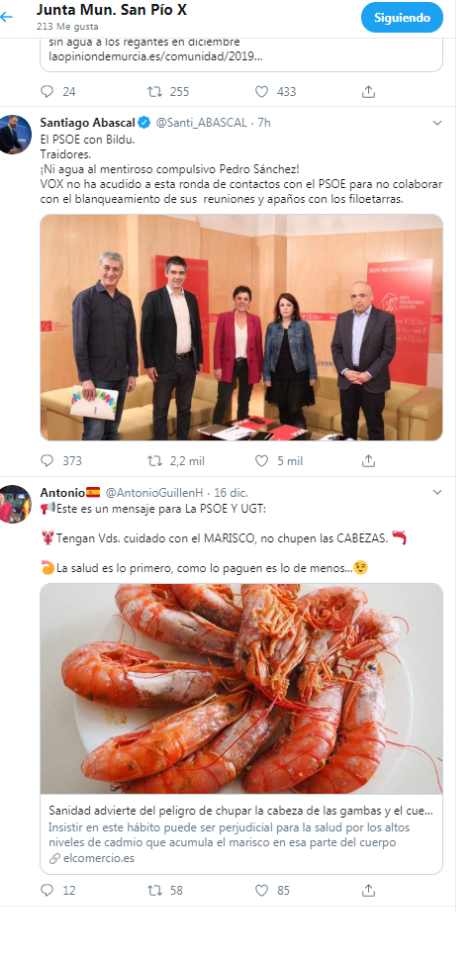Retweet the top tweet with 255 retweets
The height and width of the screenshot is (968, 473).
click(154, 91)
